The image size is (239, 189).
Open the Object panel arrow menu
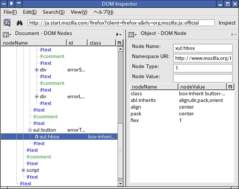click(x=234, y=34)
